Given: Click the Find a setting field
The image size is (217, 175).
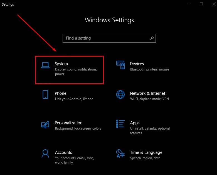Looking at the screenshot, I should click(x=109, y=38).
